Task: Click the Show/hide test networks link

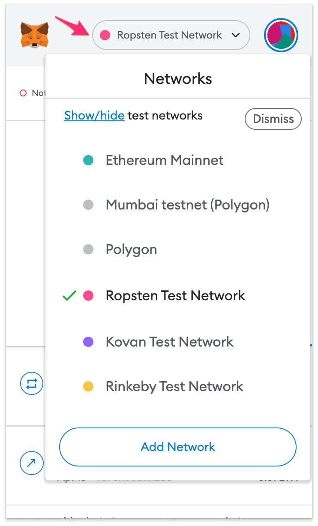Action: 94,116
